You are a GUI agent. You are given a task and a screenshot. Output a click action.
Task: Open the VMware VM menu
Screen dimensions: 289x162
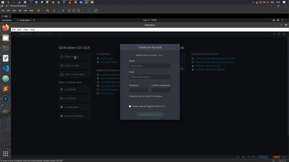pos(20,11)
